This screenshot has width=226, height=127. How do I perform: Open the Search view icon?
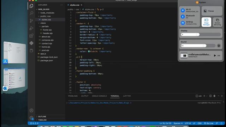31,13
